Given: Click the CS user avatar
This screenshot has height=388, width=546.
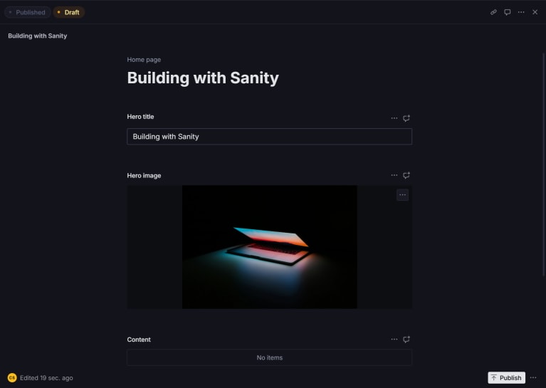Looking at the screenshot, I should tap(12, 378).
